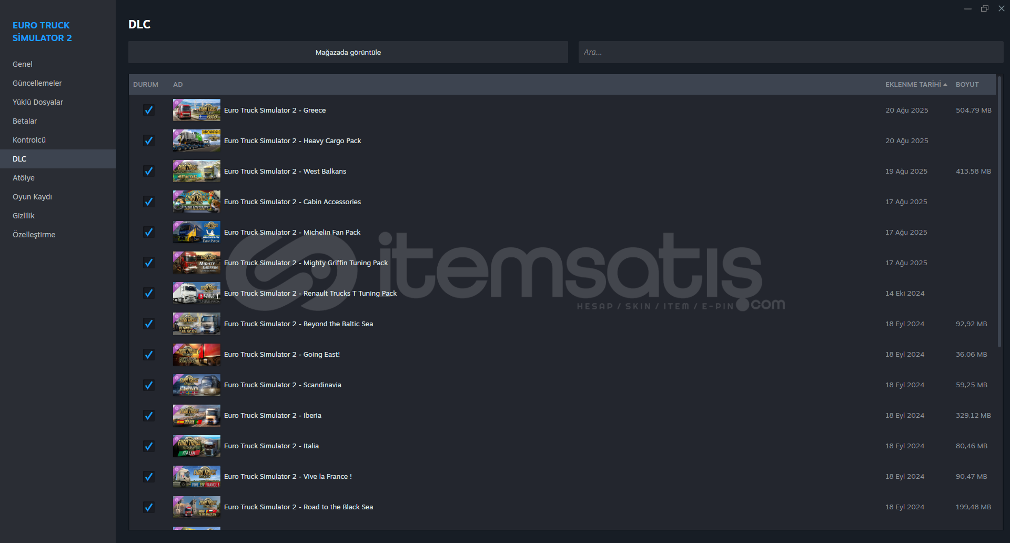1010x543 pixels.
Task: Open the Italia DLC thumbnail
Action: click(x=197, y=446)
